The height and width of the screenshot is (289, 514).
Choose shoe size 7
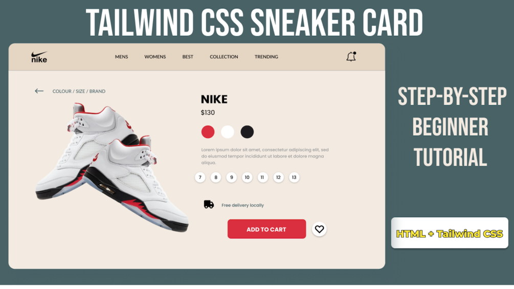pos(200,177)
